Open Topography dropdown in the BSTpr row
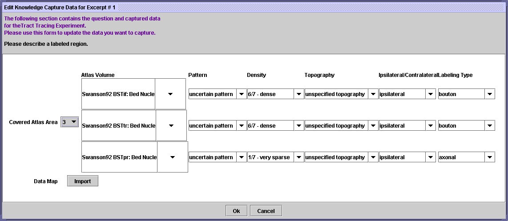508x221 pixels. [373, 157]
